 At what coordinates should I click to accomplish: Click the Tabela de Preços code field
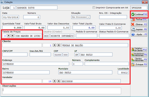tap(4, 36)
